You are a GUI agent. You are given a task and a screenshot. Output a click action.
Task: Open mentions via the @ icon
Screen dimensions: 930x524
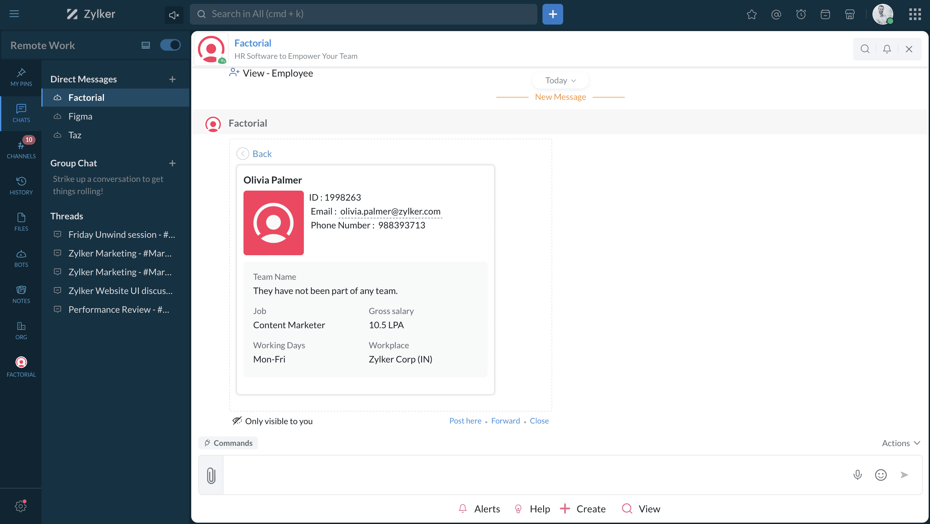[x=776, y=15]
